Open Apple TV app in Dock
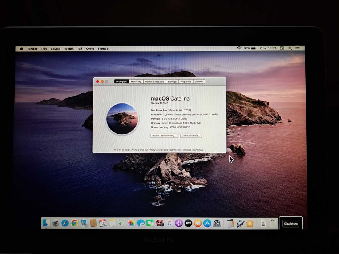Screen dimensions: 339x254 point(188,223)
